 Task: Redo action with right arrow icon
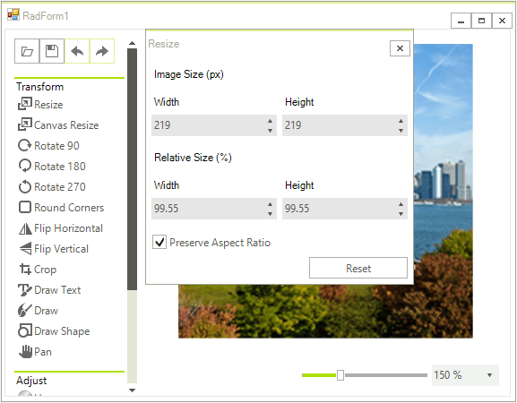click(x=102, y=51)
